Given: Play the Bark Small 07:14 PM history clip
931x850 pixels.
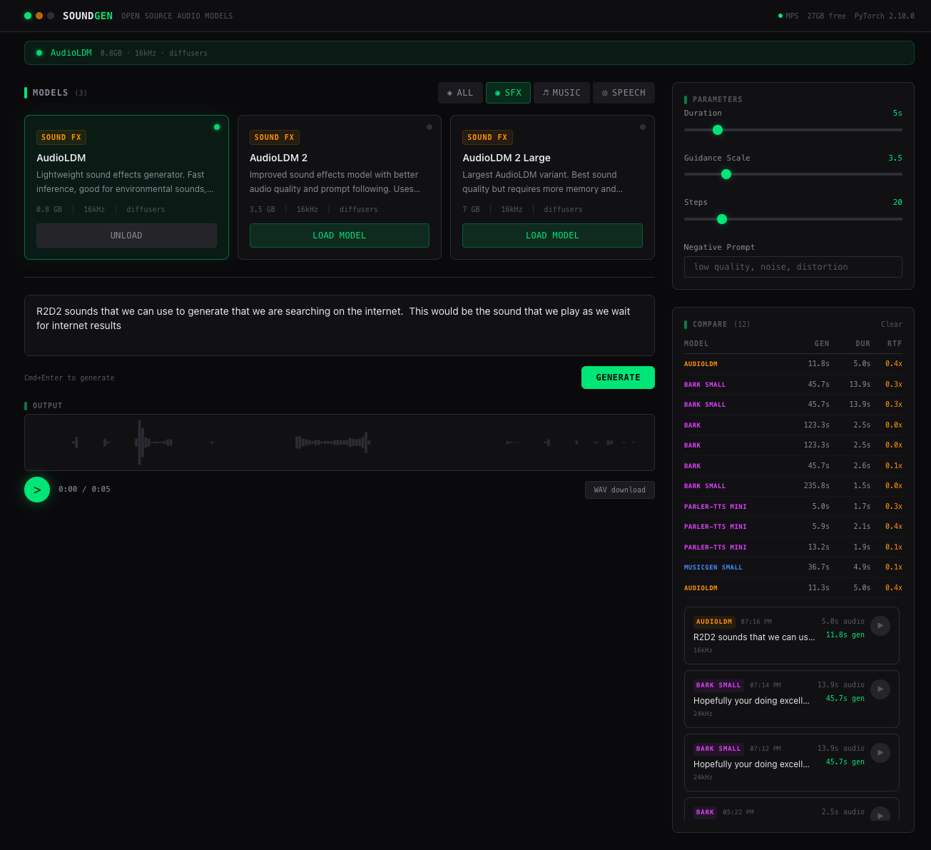Looking at the screenshot, I should pyautogui.click(x=880, y=689).
